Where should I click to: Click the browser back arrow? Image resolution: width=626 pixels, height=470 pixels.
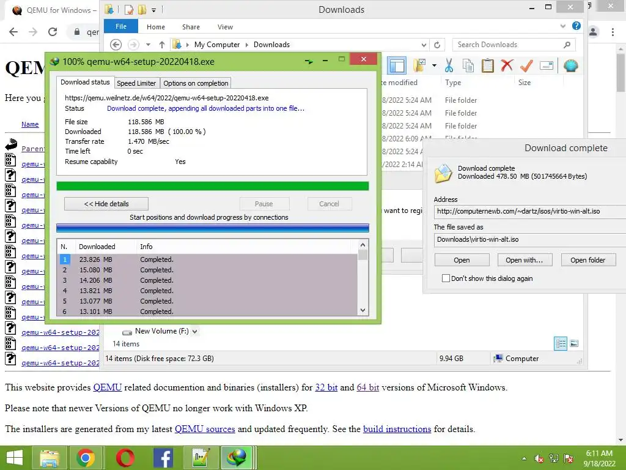13,32
